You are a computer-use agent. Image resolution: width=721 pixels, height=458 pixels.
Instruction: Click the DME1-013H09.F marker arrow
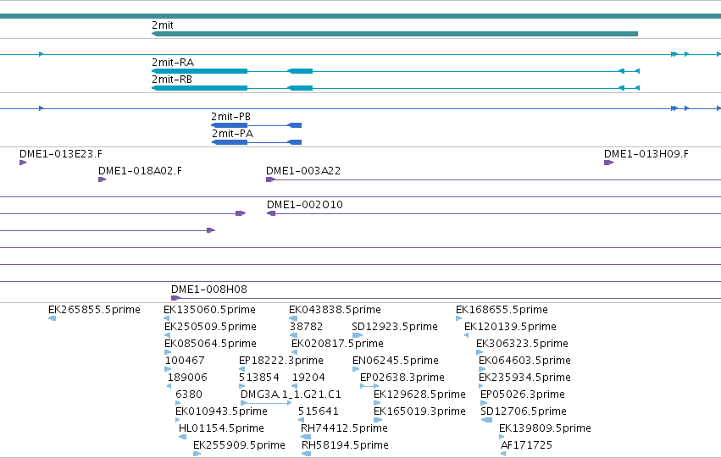609,163
